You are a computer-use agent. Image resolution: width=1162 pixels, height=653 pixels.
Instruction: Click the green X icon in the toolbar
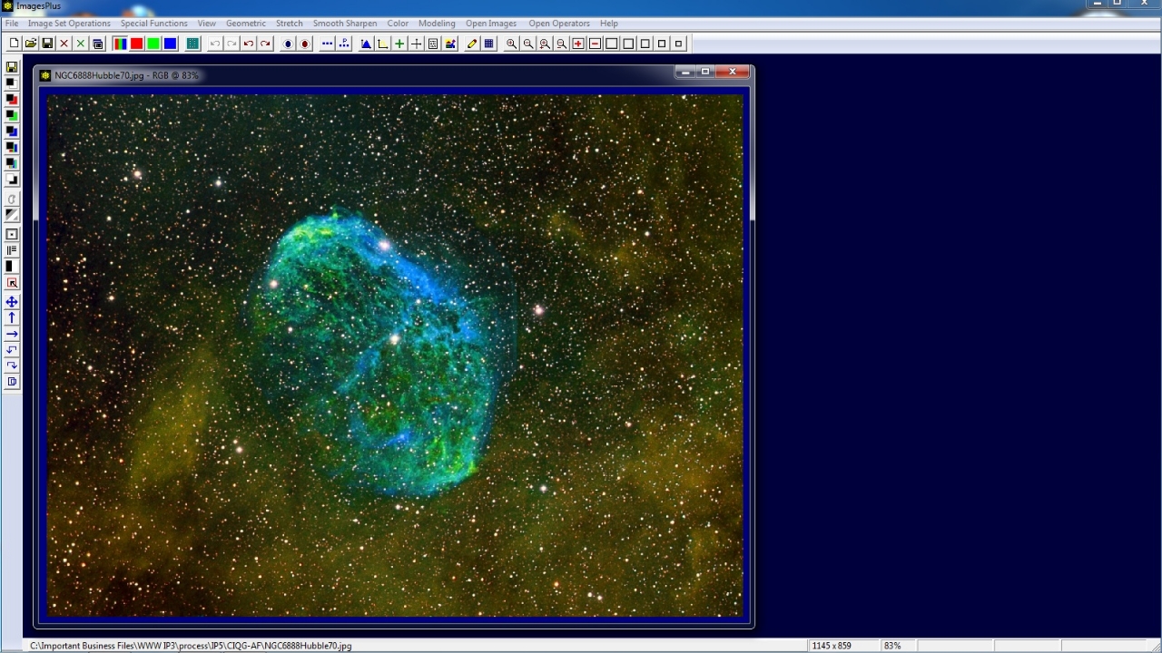(81, 44)
